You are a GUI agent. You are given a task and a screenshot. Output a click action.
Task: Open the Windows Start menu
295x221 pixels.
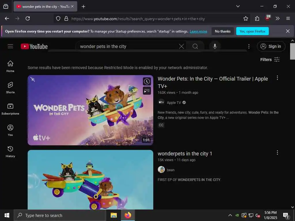click(7, 215)
